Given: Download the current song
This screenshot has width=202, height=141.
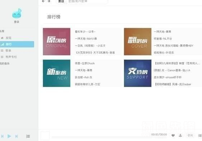Looking at the screenshot, I should pyautogui.click(x=181, y=135).
